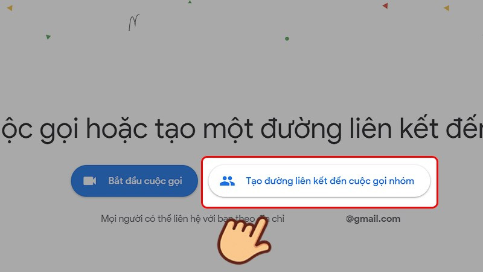Create group call link with Tạo đường liên kết
Screen dimensions: 483x272
click(x=319, y=181)
